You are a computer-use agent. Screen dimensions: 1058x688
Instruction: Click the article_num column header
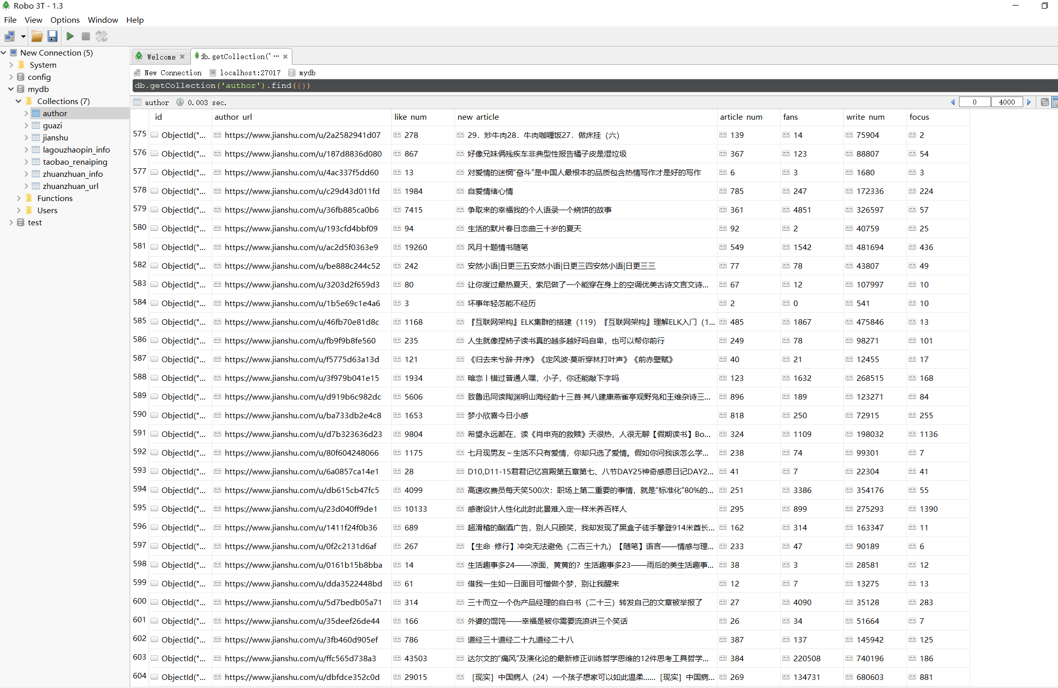[x=748, y=117]
